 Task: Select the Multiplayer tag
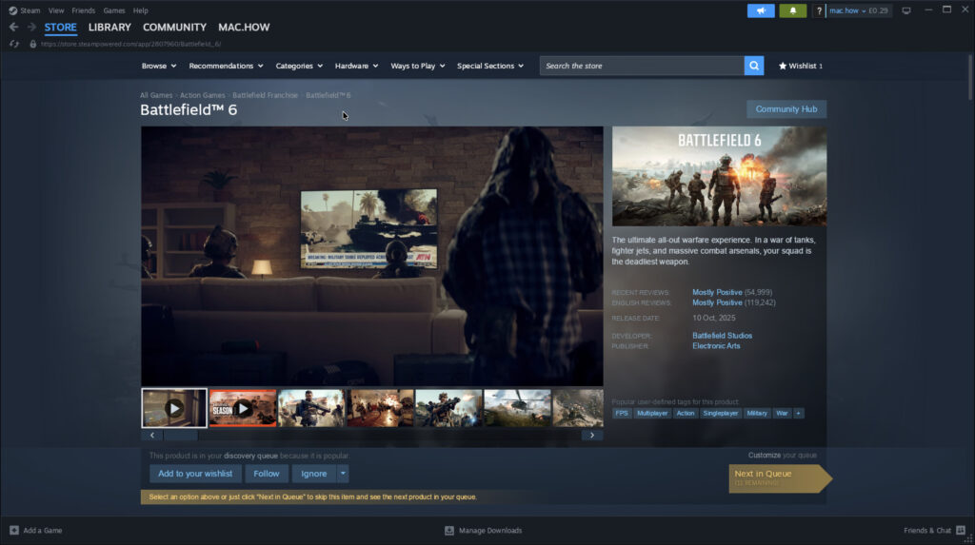pyautogui.click(x=651, y=413)
